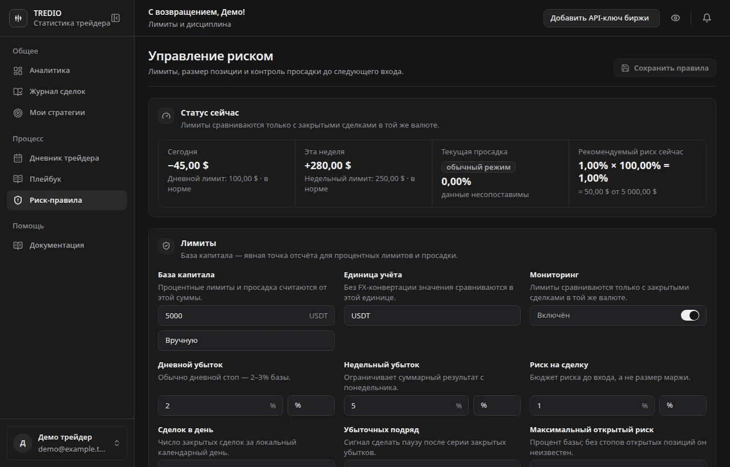Open Аналитика in the sidebar
730x467 pixels.
pos(67,71)
